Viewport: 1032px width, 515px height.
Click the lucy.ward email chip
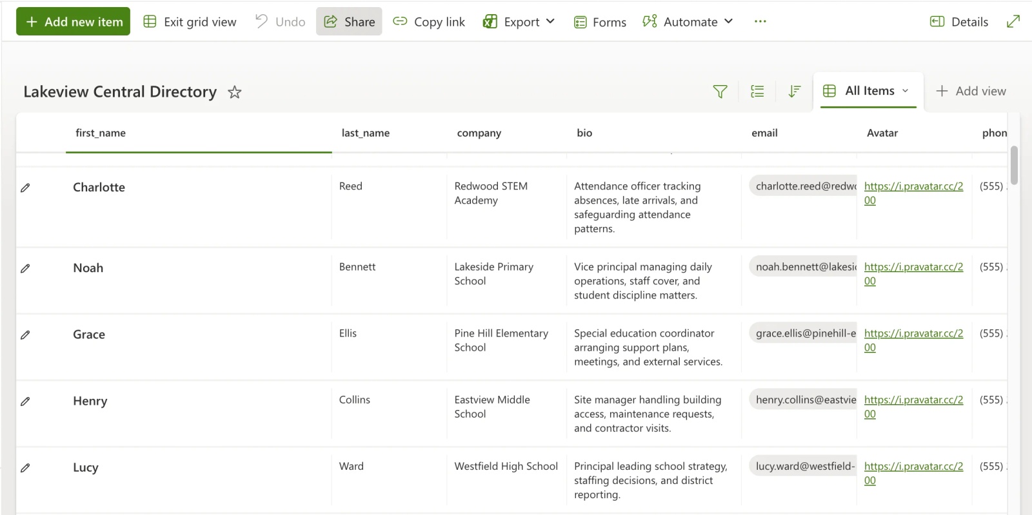(803, 465)
